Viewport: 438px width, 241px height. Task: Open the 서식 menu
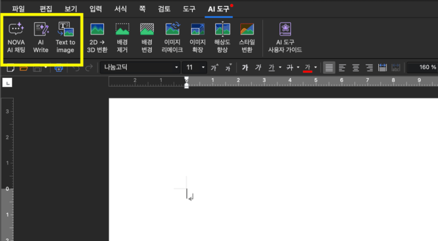tap(120, 9)
